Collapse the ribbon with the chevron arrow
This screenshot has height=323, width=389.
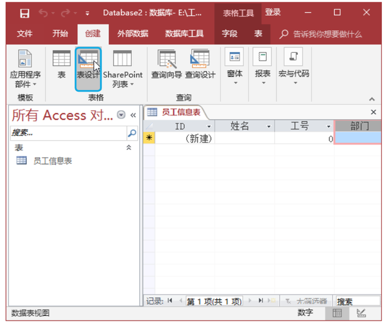click(371, 99)
